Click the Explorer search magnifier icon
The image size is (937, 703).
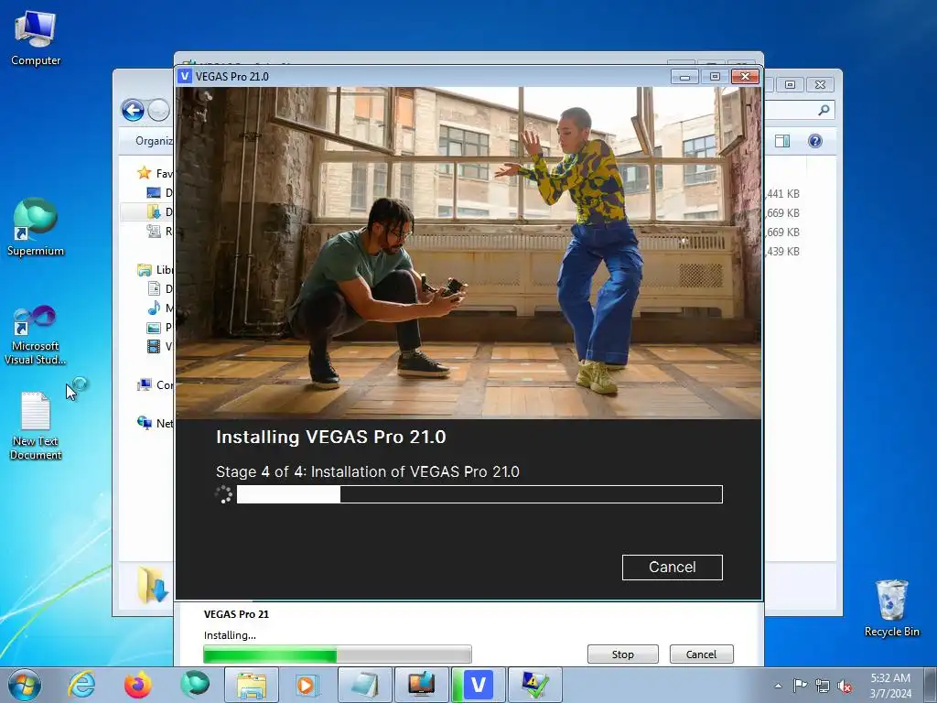(824, 110)
